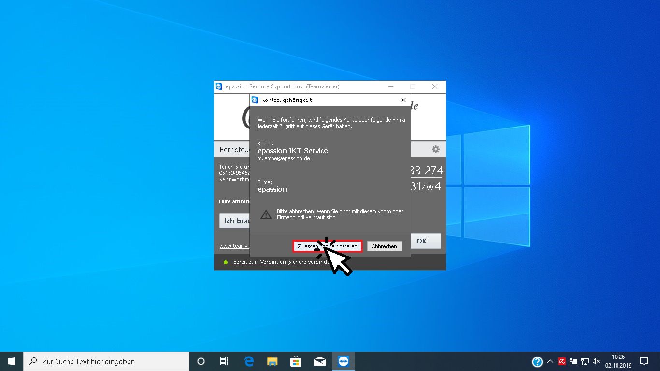Open the Windows Start menu
660x371 pixels.
[x=12, y=361]
